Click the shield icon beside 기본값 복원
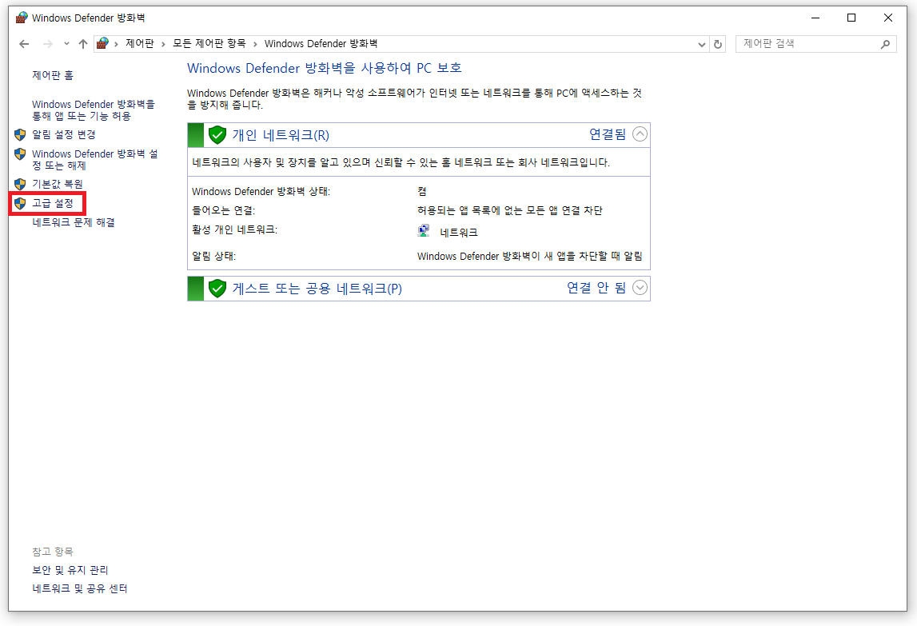 coord(20,185)
